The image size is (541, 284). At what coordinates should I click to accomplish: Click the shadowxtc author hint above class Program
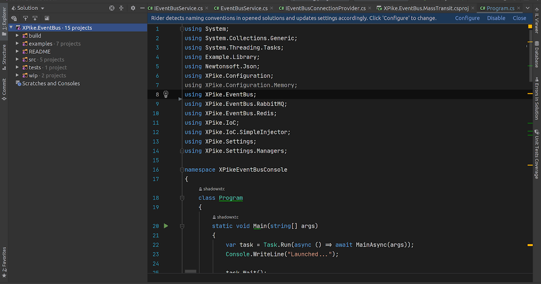coord(211,189)
